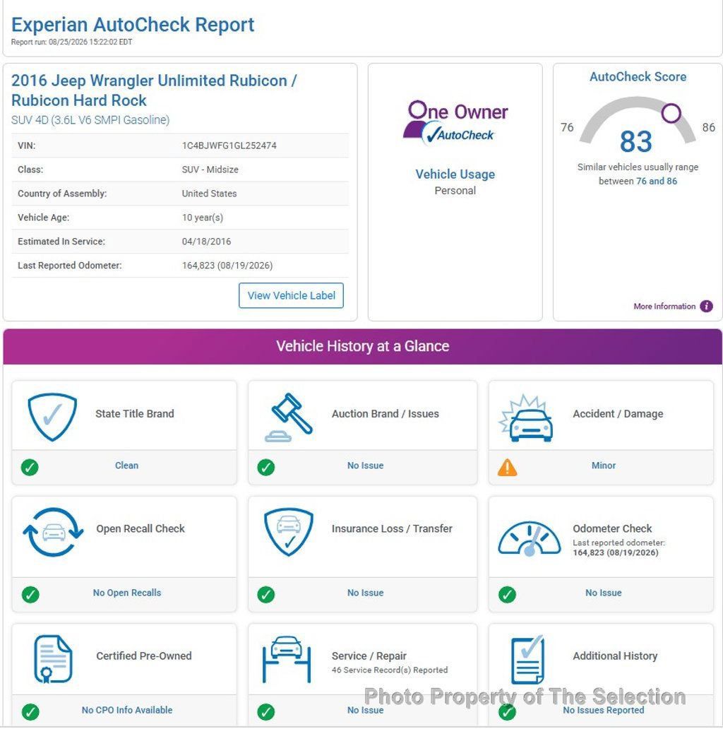Click the 46 Service Record(s) Reported text

(389, 670)
